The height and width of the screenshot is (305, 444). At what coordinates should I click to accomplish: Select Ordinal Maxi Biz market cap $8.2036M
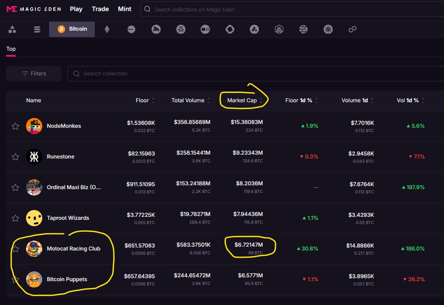click(x=249, y=184)
